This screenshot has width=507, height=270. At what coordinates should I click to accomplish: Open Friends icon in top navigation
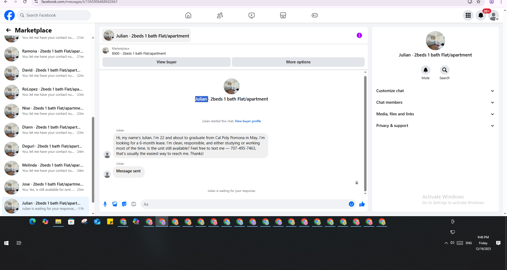220,15
